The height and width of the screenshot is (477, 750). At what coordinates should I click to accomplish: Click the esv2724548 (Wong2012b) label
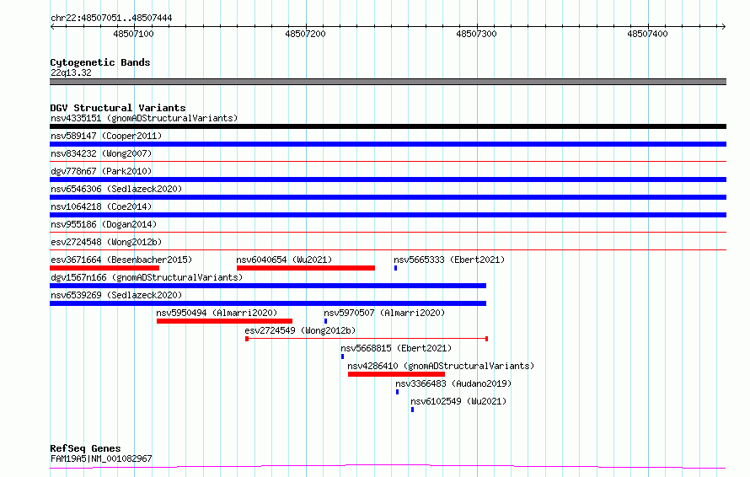pyautogui.click(x=106, y=242)
